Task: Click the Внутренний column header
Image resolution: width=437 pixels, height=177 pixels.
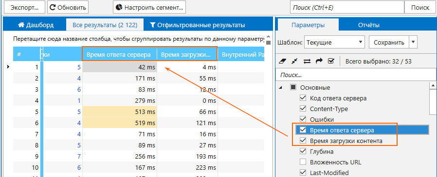Action: pyautogui.click(x=241, y=54)
